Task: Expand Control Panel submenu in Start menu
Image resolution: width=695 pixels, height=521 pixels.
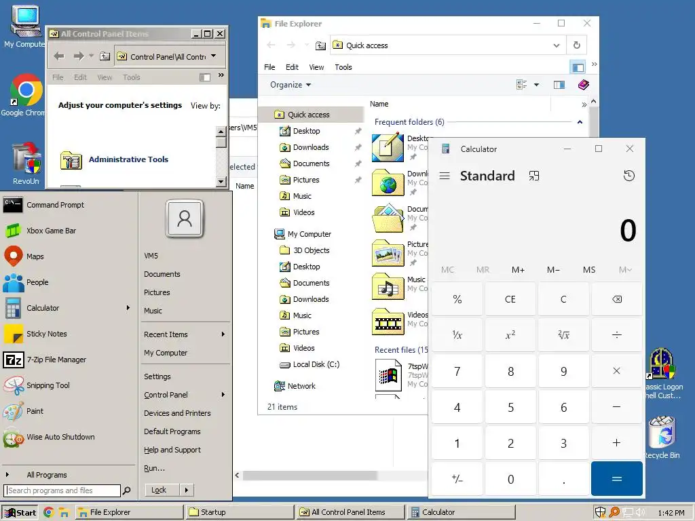Action: [x=223, y=395]
